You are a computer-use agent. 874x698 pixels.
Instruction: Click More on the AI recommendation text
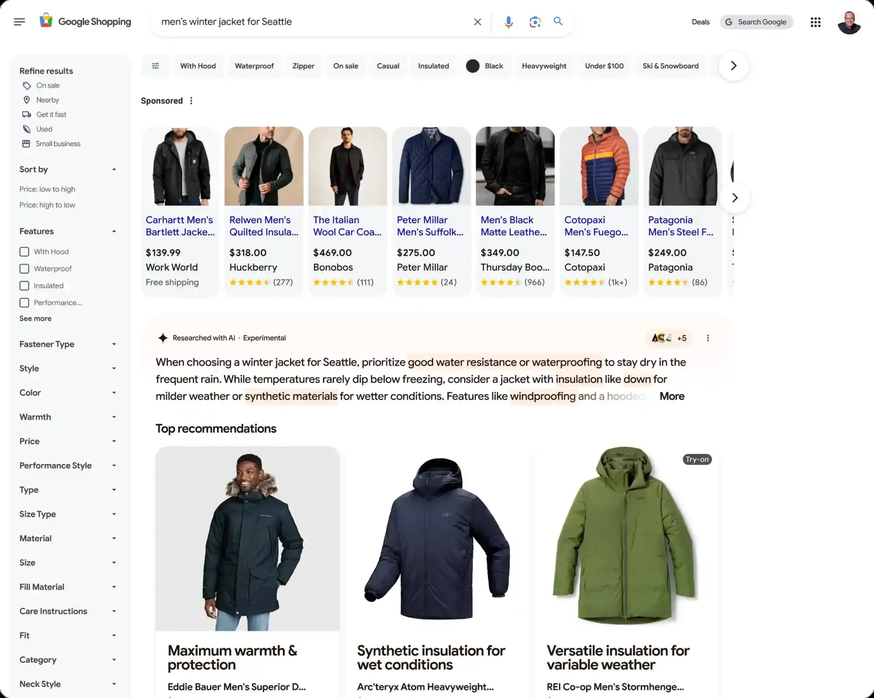pyautogui.click(x=672, y=395)
